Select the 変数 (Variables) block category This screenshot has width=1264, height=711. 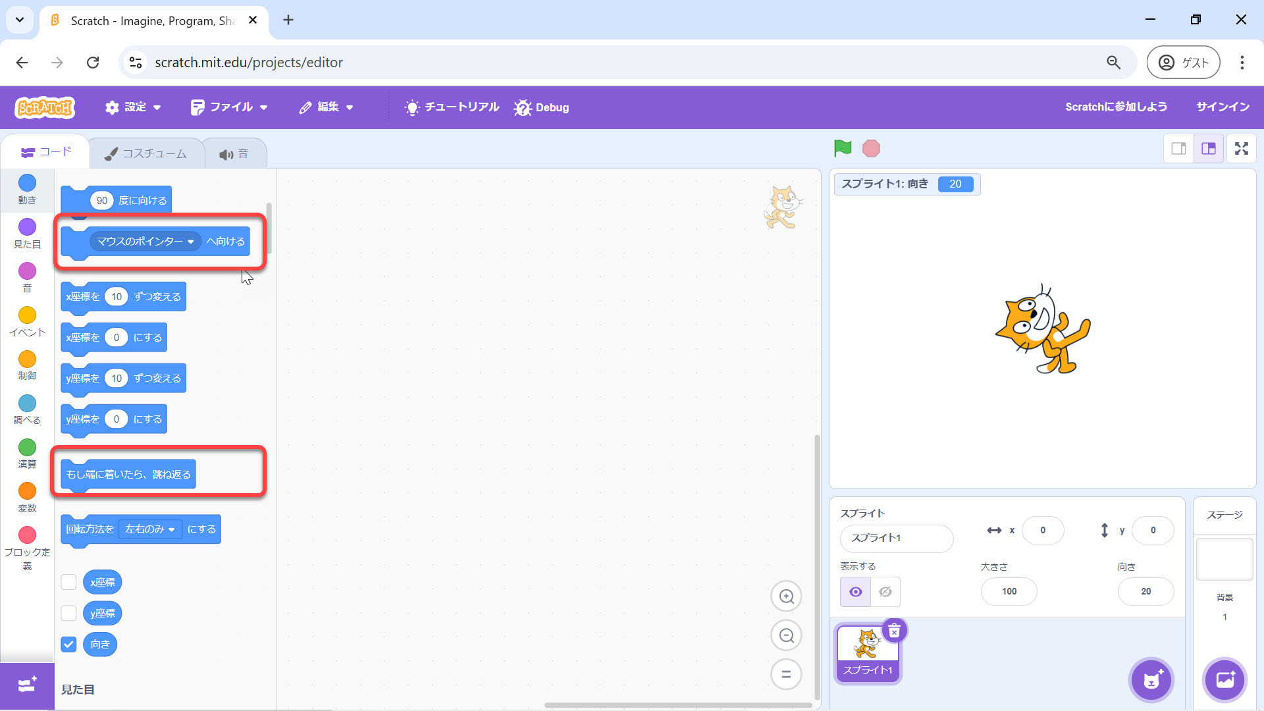[x=27, y=498]
